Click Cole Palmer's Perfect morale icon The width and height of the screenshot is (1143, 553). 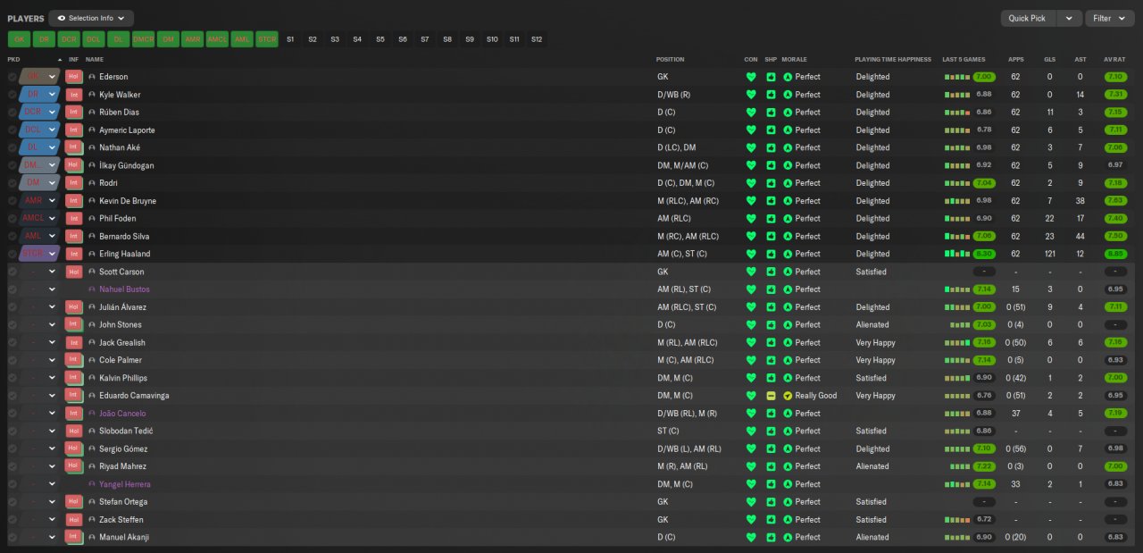point(788,360)
